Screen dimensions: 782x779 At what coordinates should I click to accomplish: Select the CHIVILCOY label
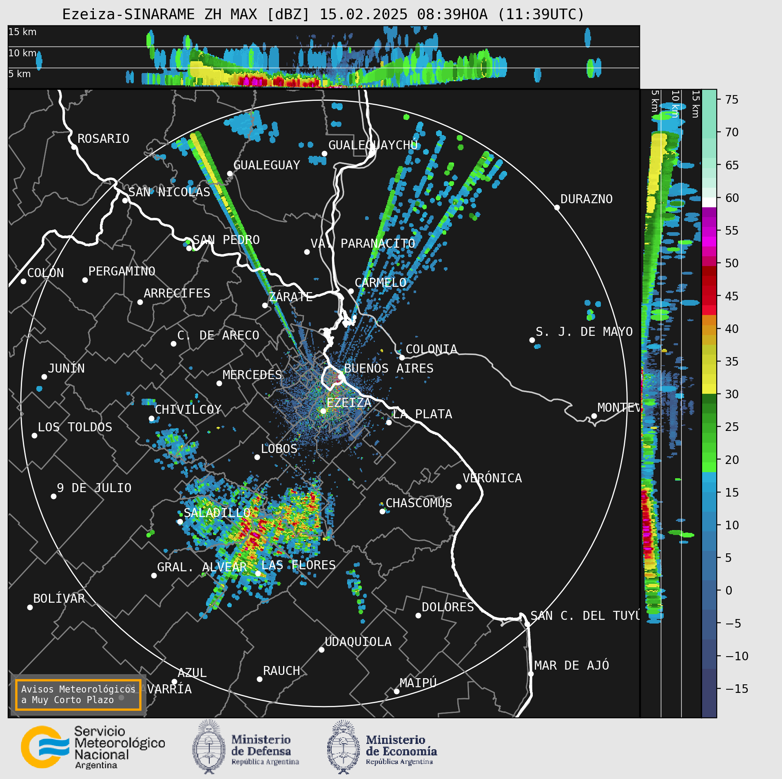tap(188, 410)
